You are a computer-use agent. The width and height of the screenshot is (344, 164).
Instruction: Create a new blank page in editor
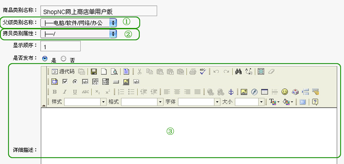pyautogui.click(x=104, y=71)
